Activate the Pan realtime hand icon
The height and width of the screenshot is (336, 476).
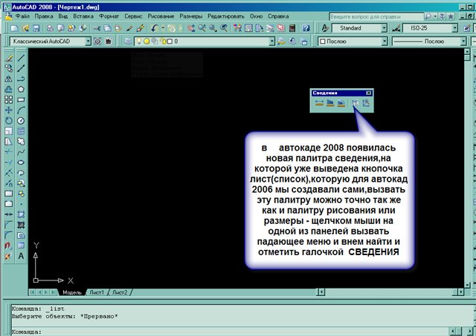[190, 28]
